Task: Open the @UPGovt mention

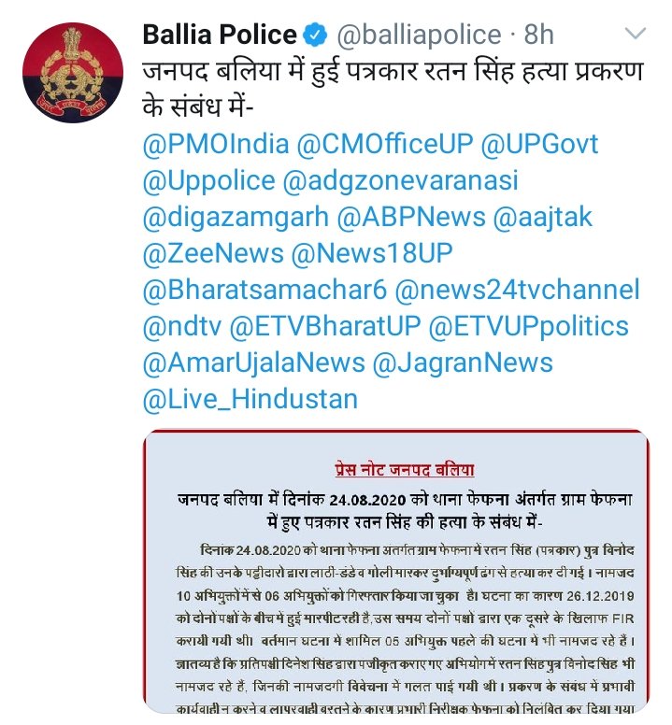Action: pyautogui.click(x=539, y=144)
